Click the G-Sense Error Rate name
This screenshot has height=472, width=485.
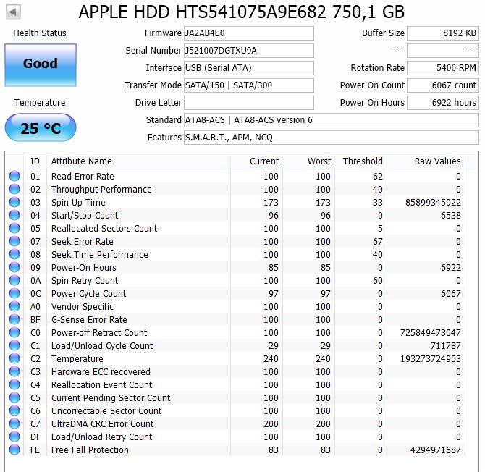coord(89,319)
